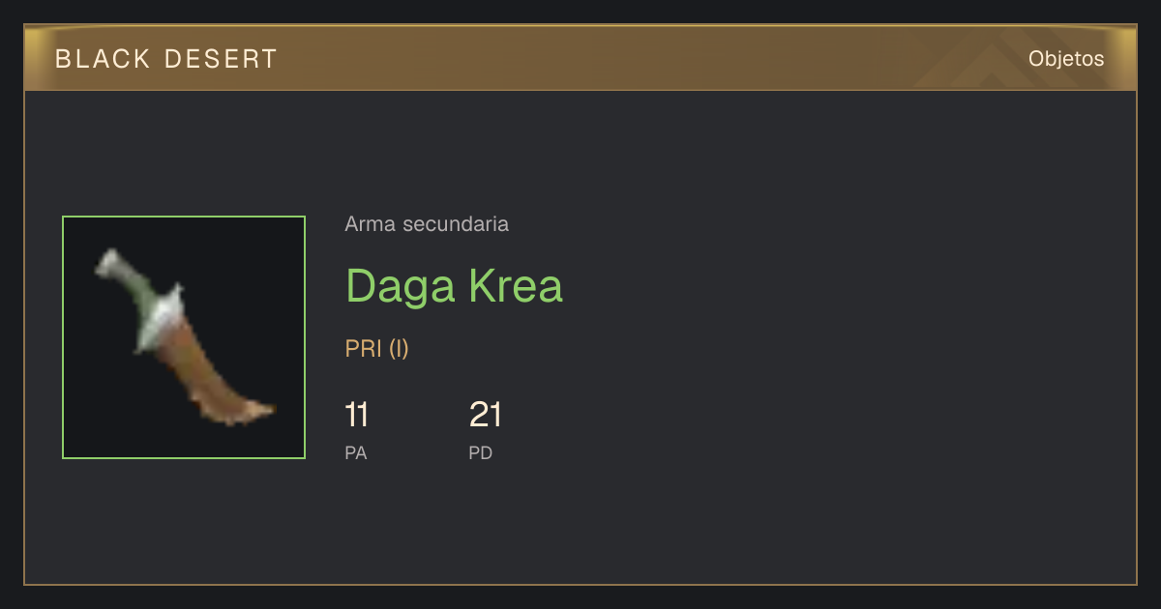1161x609 pixels.
Task: Select the green-bordered item image frame
Action: click(184, 337)
